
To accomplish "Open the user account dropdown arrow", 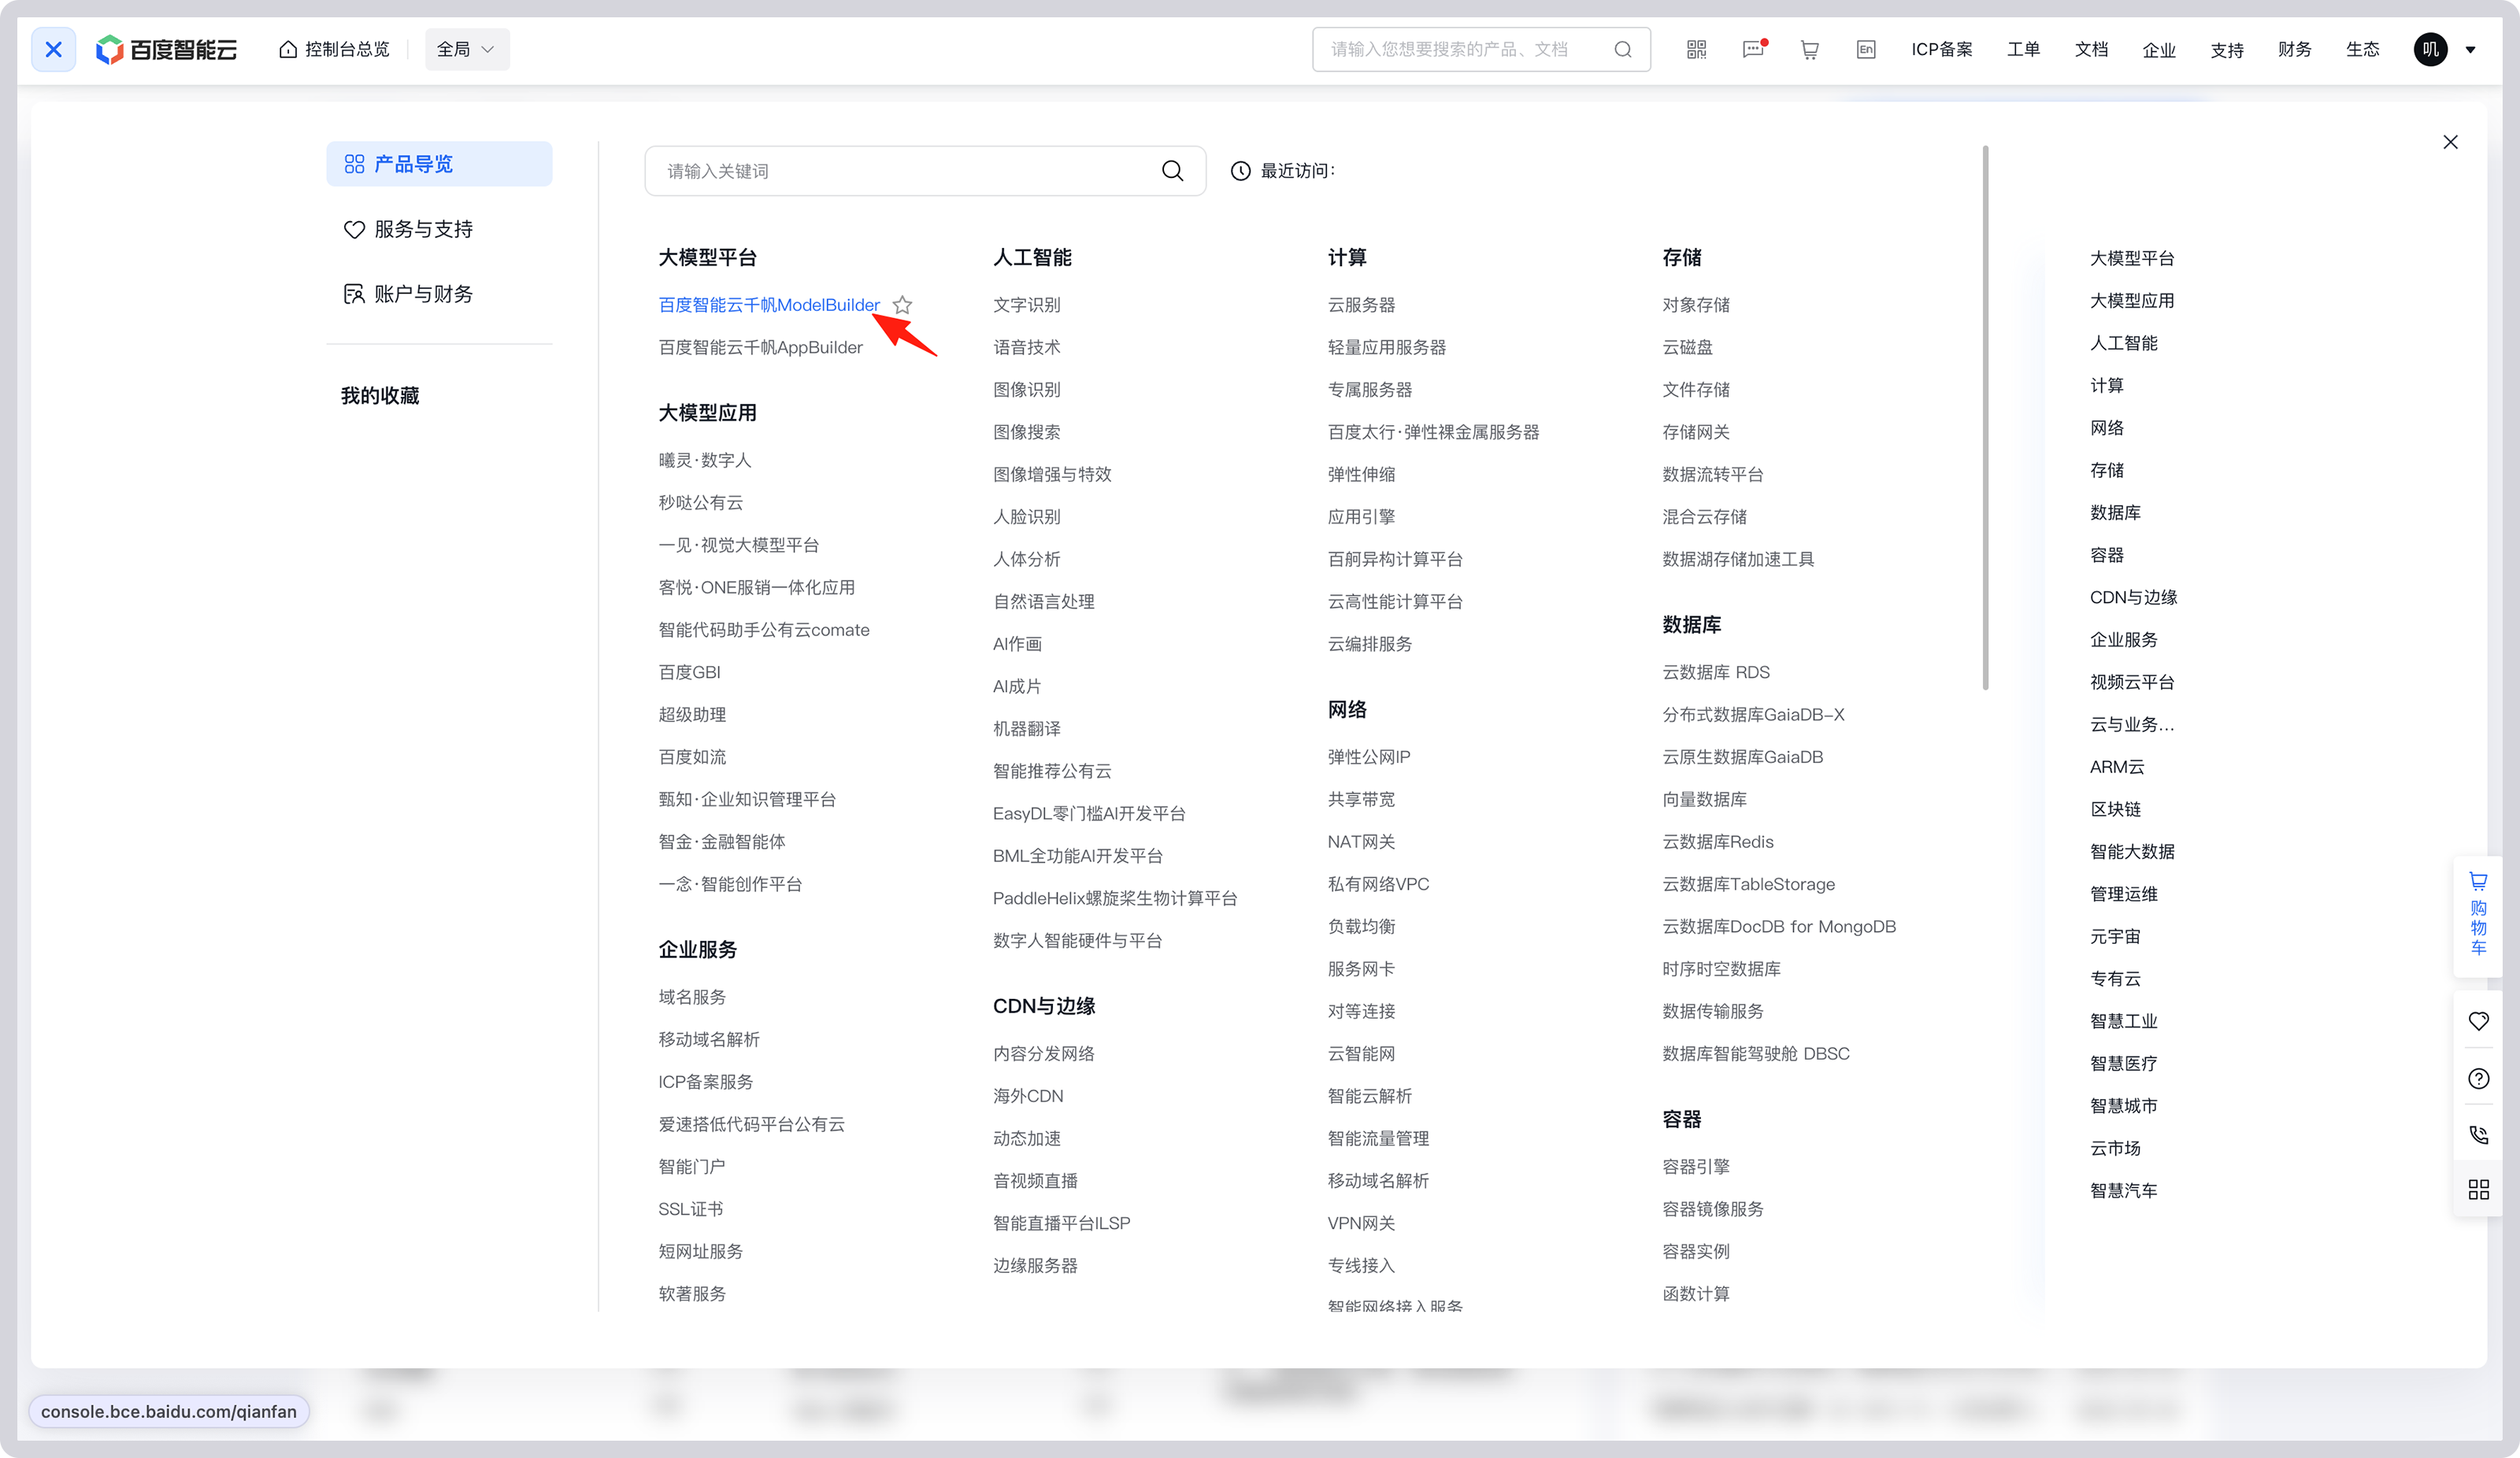I will pyautogui.click(x=2470, y=49).
